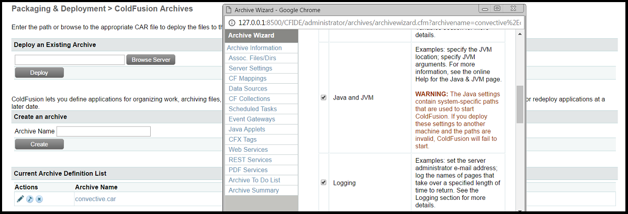This screenshot has width=628, height=214.
Task: Maximize the Archive Wizard window
Action: click(497, 9)
